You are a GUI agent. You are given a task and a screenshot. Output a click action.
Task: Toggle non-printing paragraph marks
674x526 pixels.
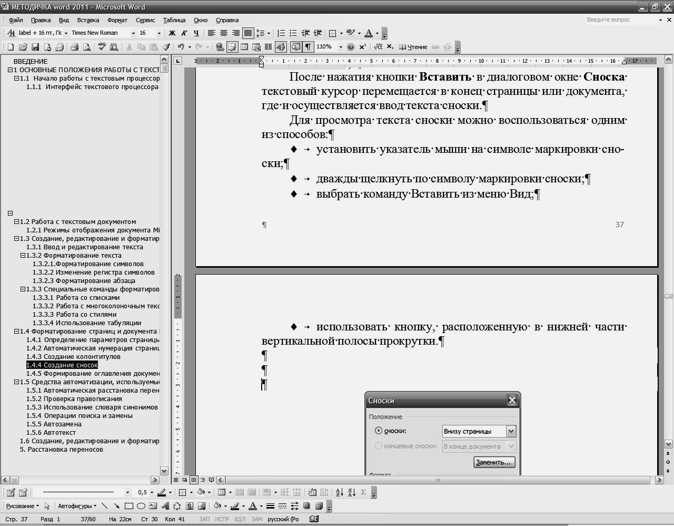pos(308,47)
